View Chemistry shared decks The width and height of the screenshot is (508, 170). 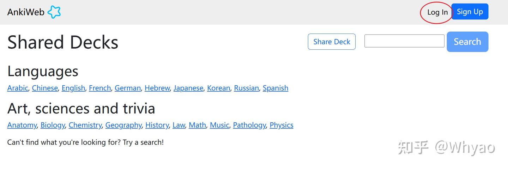[x=85, y=125]
